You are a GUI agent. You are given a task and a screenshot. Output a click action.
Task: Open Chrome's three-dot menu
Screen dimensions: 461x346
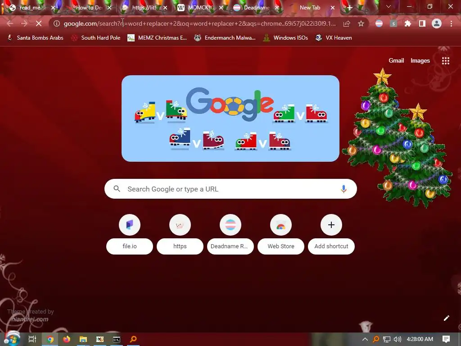451,23
